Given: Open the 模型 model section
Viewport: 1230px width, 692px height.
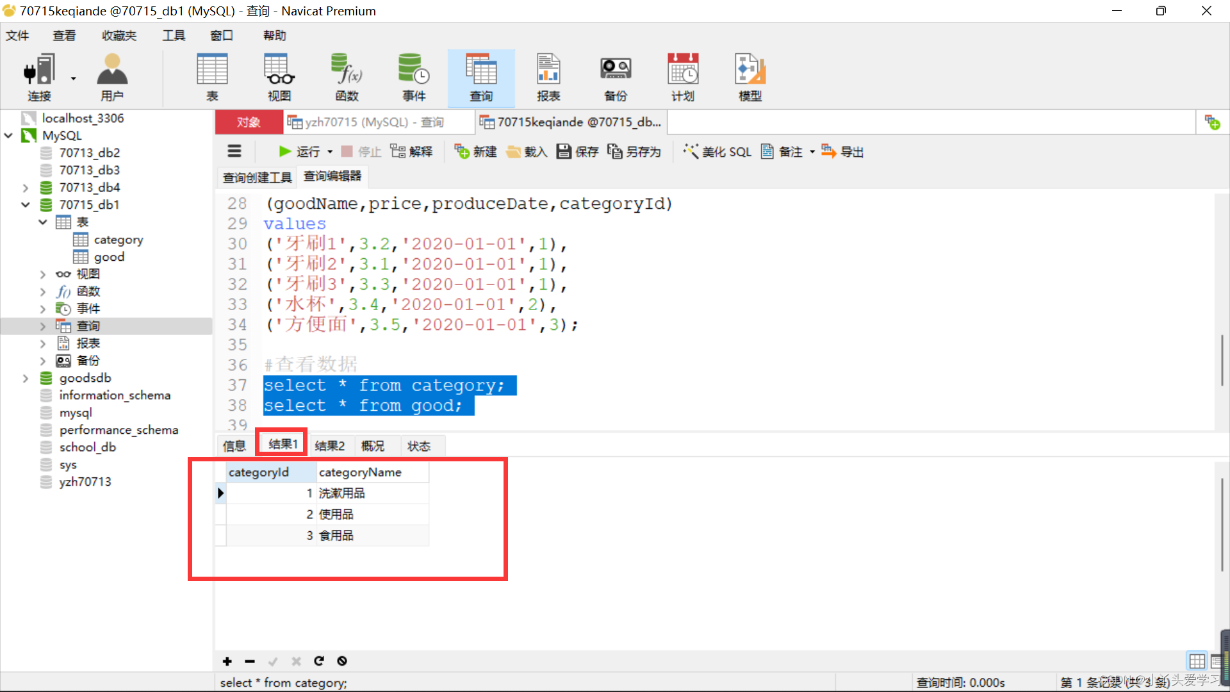Looking at the screenshot, I should [x=750, y=78].
